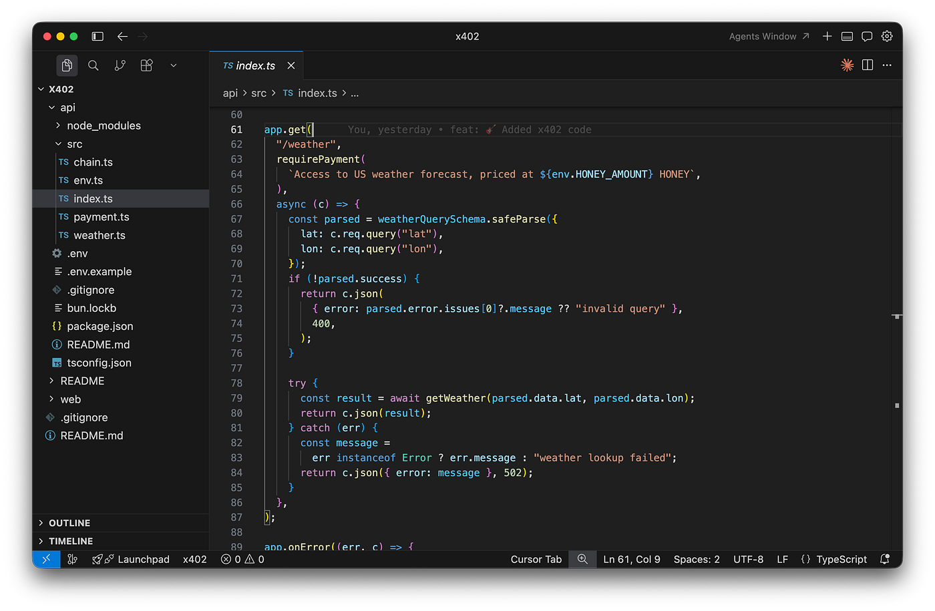This screenshot has height=611, width=935.
Task: Go back with the left arrow
Action: click(x=122, y=36)
